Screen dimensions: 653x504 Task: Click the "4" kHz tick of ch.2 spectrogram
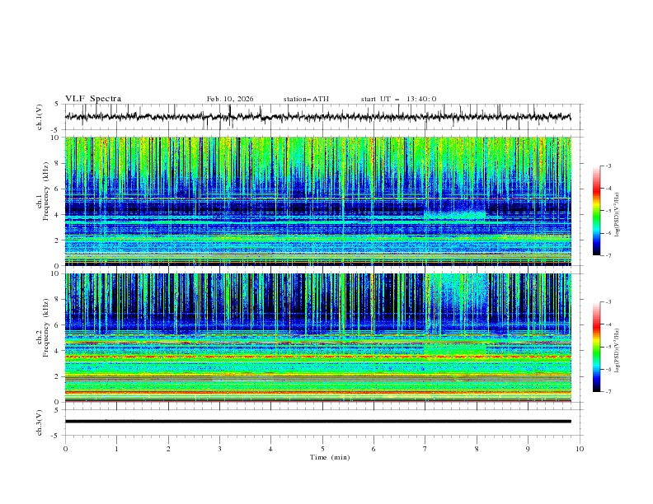point(58,351)
